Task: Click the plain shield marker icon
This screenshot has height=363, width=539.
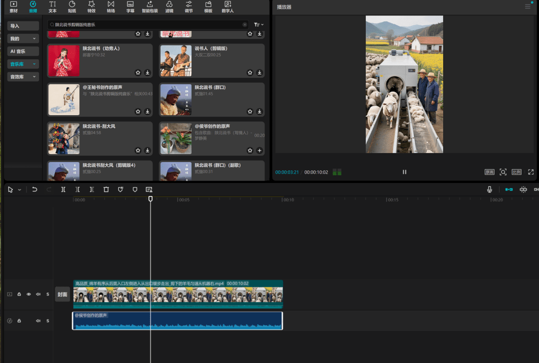Action: coord(135,189)
